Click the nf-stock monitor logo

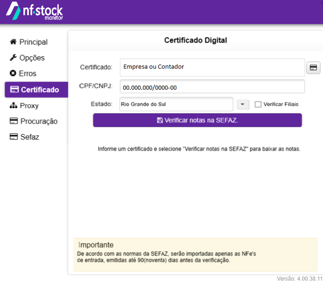pos(35,11)
